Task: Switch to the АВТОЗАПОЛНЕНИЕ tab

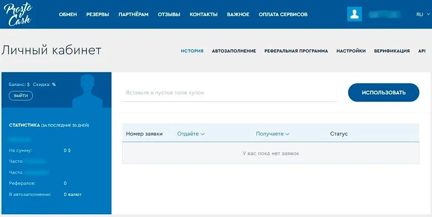Action: coord(234,51)
